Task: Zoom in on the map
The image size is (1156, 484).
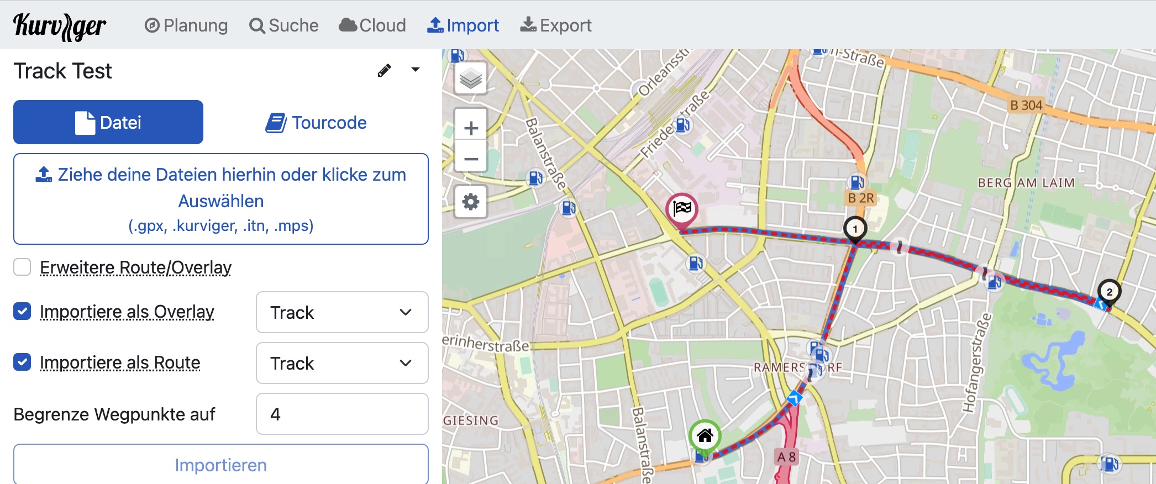Action: point(471,128)
